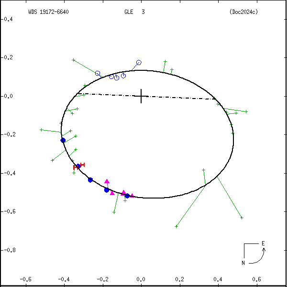Select the highest magenta triangle marker
This screenshot has height=287, width=287.
coord(107,181)
